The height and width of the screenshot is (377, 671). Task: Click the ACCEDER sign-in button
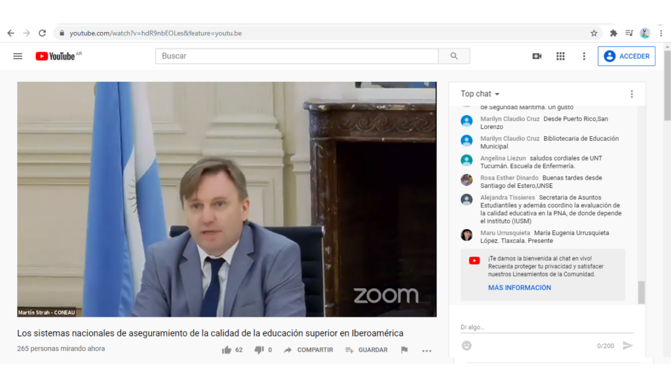pyautogui.click(x=626, y=56)
